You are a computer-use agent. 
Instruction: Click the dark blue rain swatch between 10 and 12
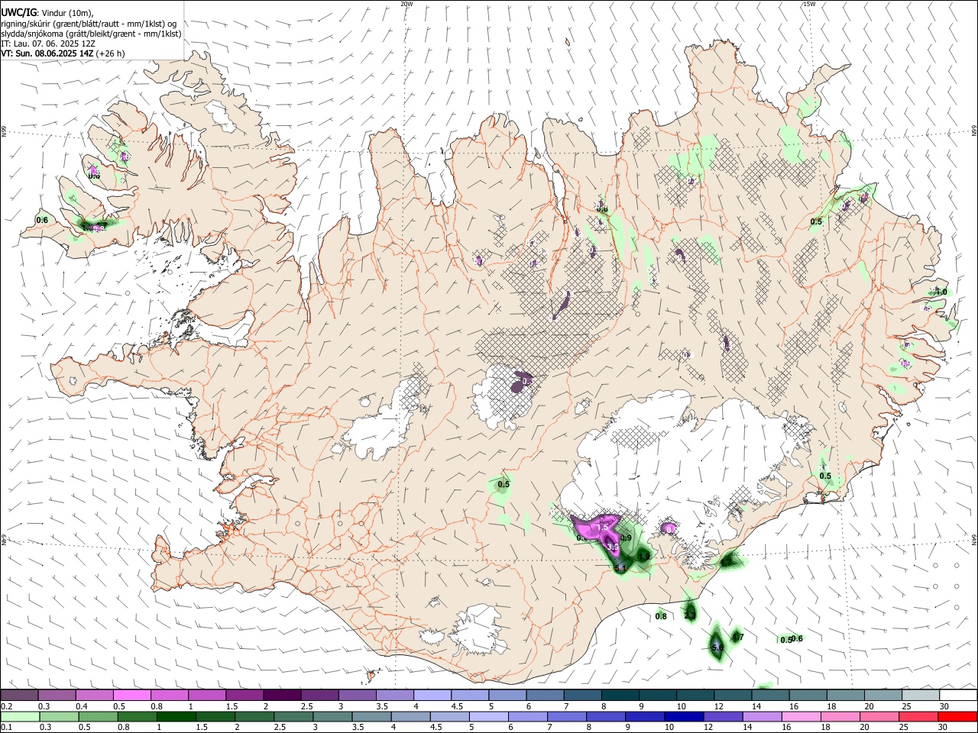684,717
